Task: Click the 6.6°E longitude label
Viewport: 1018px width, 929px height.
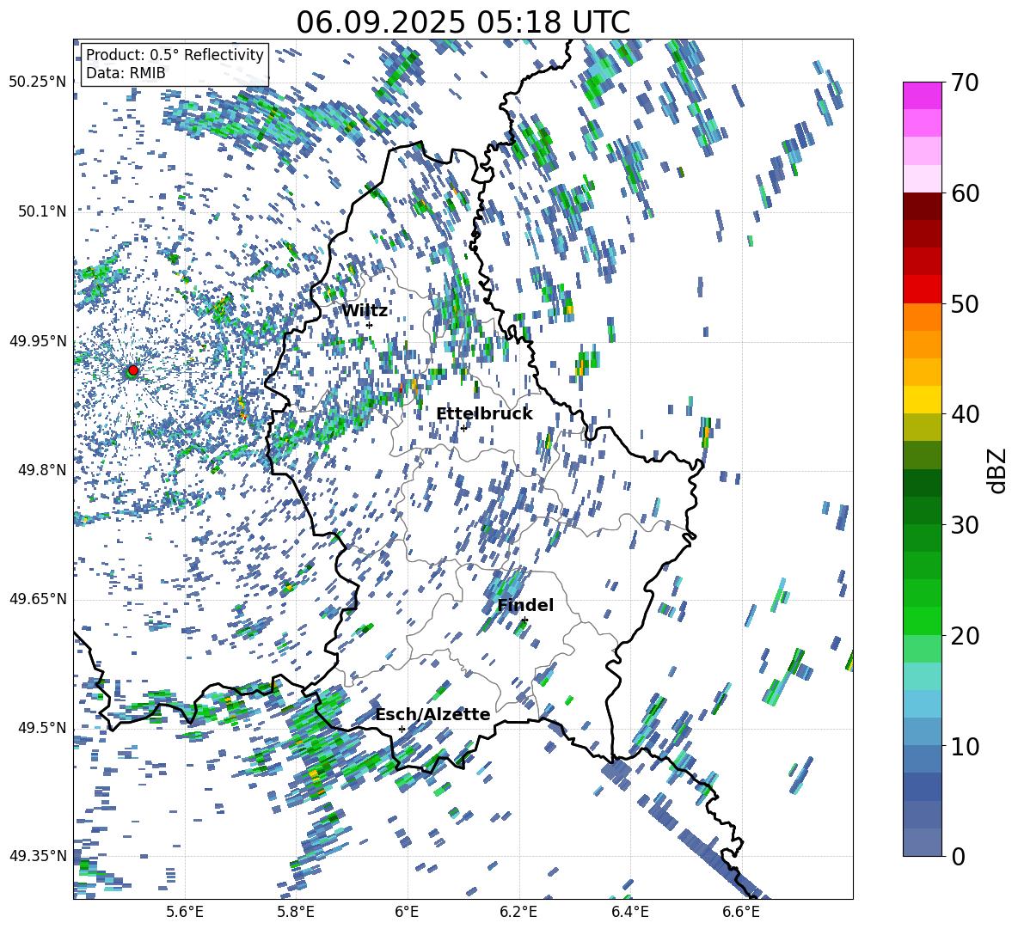Action: (741, 912)
